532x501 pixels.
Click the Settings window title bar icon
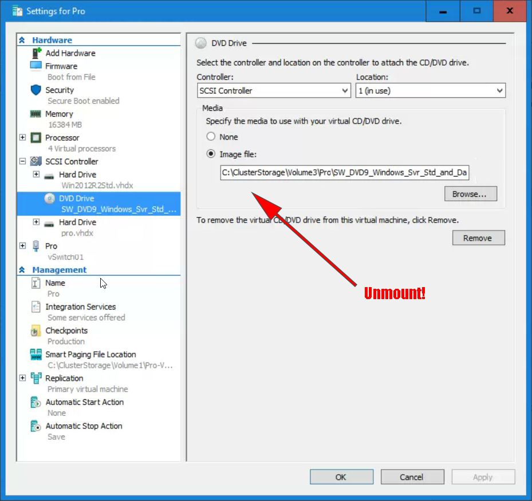point(17,11)
